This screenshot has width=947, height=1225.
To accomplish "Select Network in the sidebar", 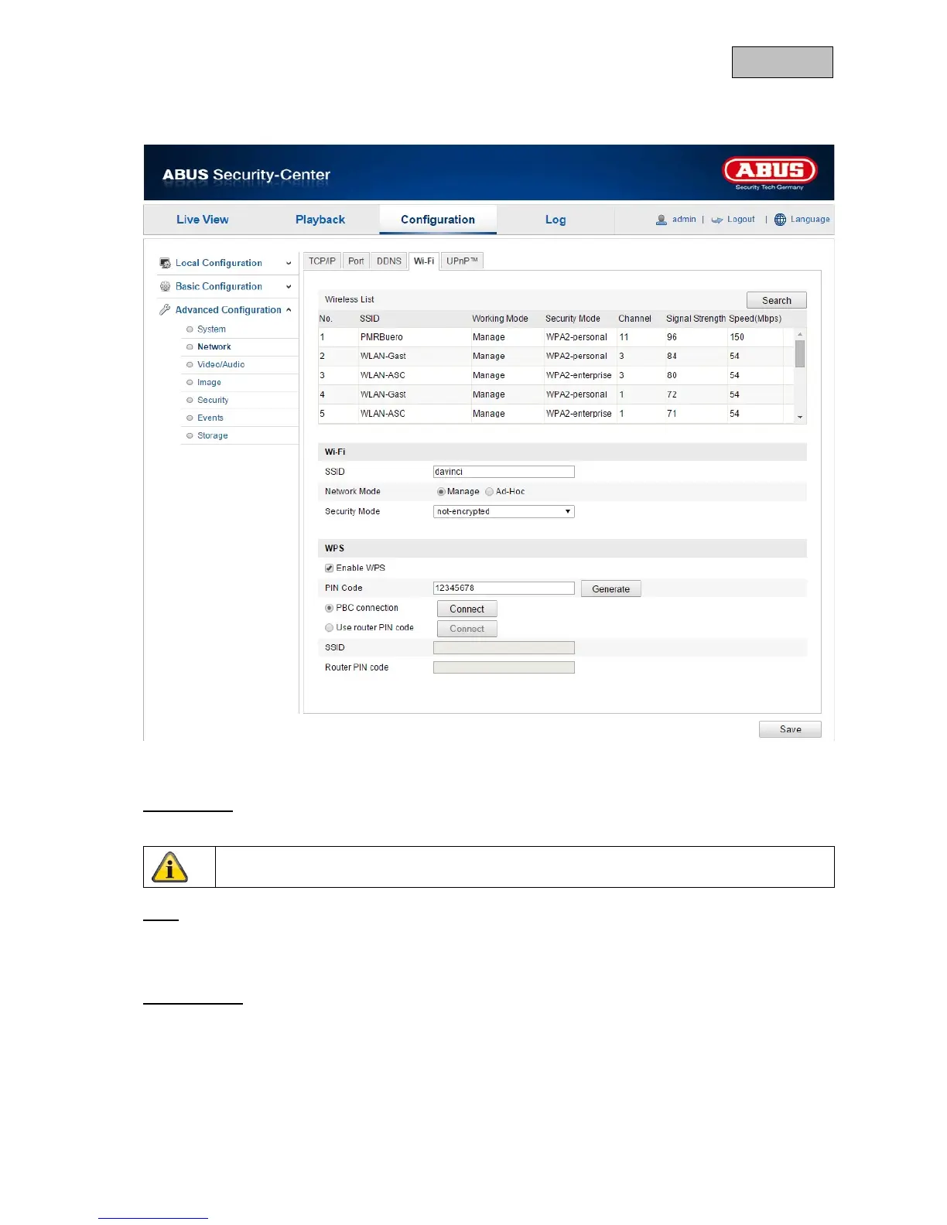I will point(214,347).
